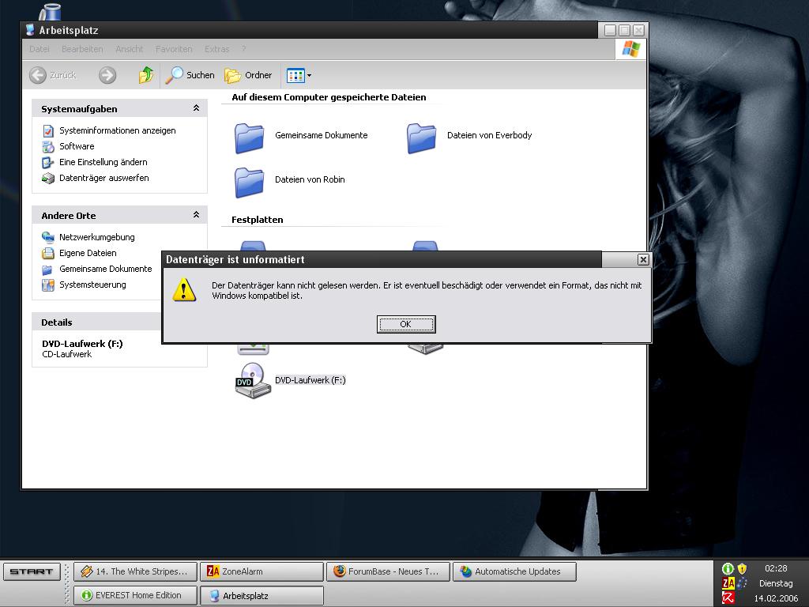This screenshot has height=607, width=809.
Task: Close the Datenträger ist unformatiert dialog
Action: coord(643,259)
